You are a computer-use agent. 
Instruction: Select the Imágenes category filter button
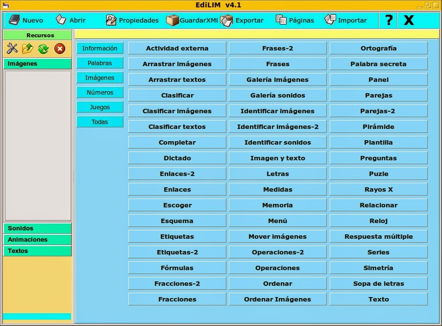100,77
